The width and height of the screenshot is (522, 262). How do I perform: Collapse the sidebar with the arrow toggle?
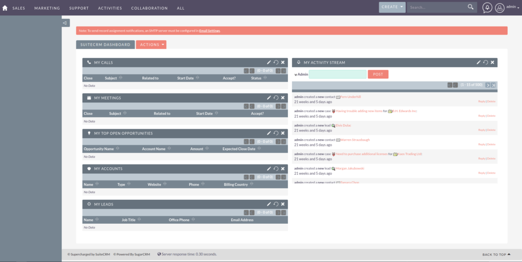point(65,23)
